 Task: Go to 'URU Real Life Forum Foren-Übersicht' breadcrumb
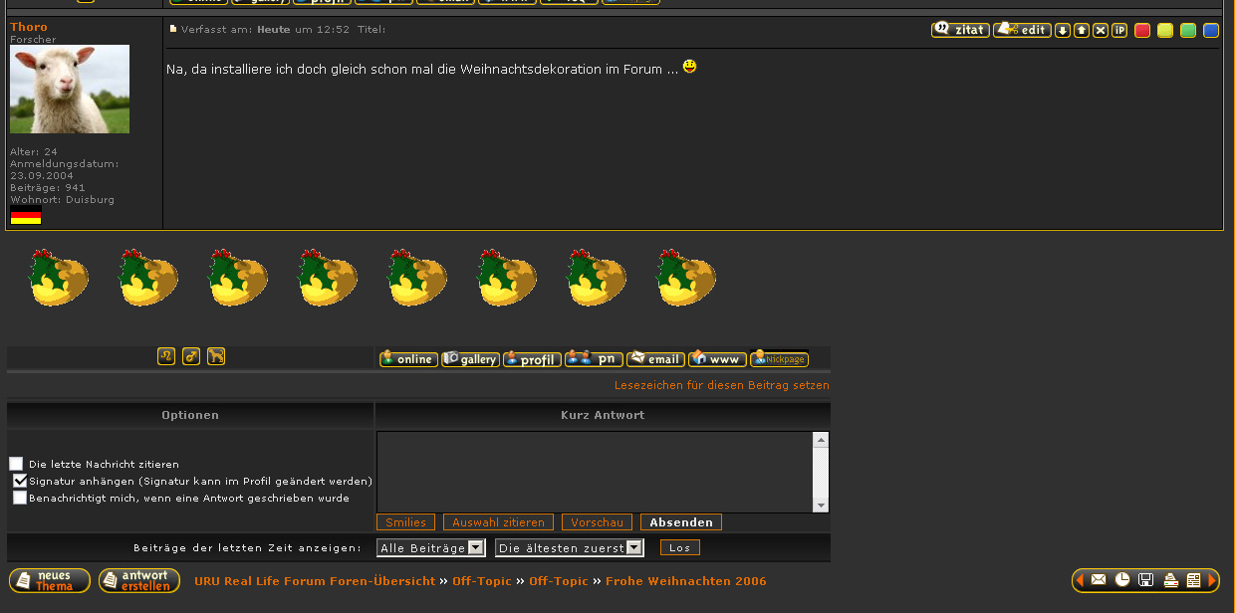315,581
